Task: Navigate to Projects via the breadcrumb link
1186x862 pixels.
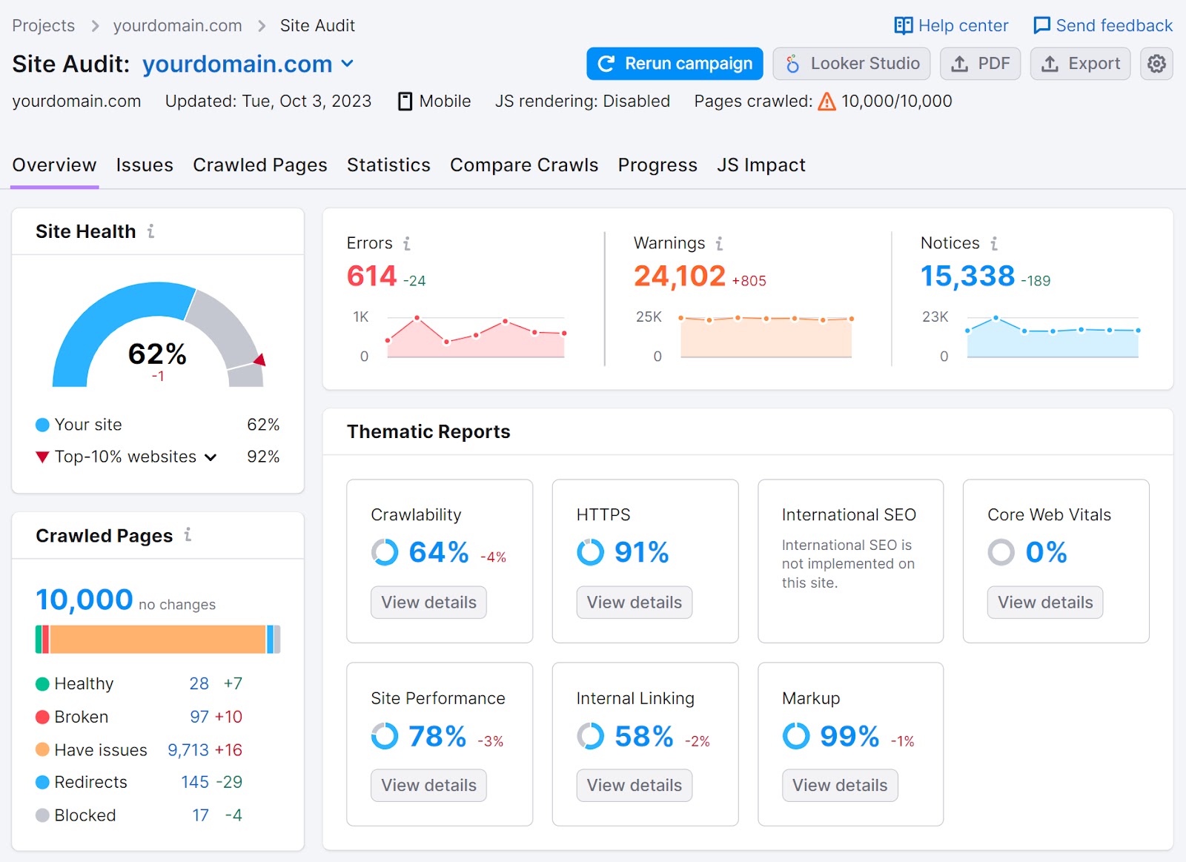Action: tap(43, 25)
